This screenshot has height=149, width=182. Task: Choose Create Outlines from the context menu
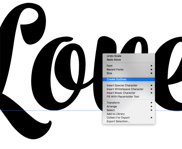(x=116, y=79)
